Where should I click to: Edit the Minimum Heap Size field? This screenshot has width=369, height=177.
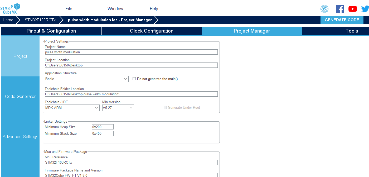pos(103,127)
